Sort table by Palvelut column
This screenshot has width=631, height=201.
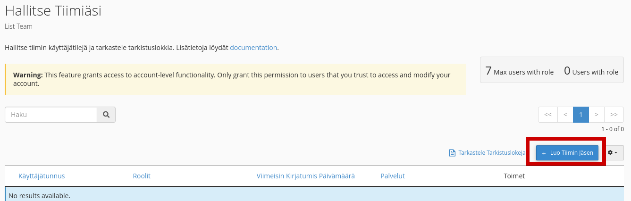tap(393, 176)
